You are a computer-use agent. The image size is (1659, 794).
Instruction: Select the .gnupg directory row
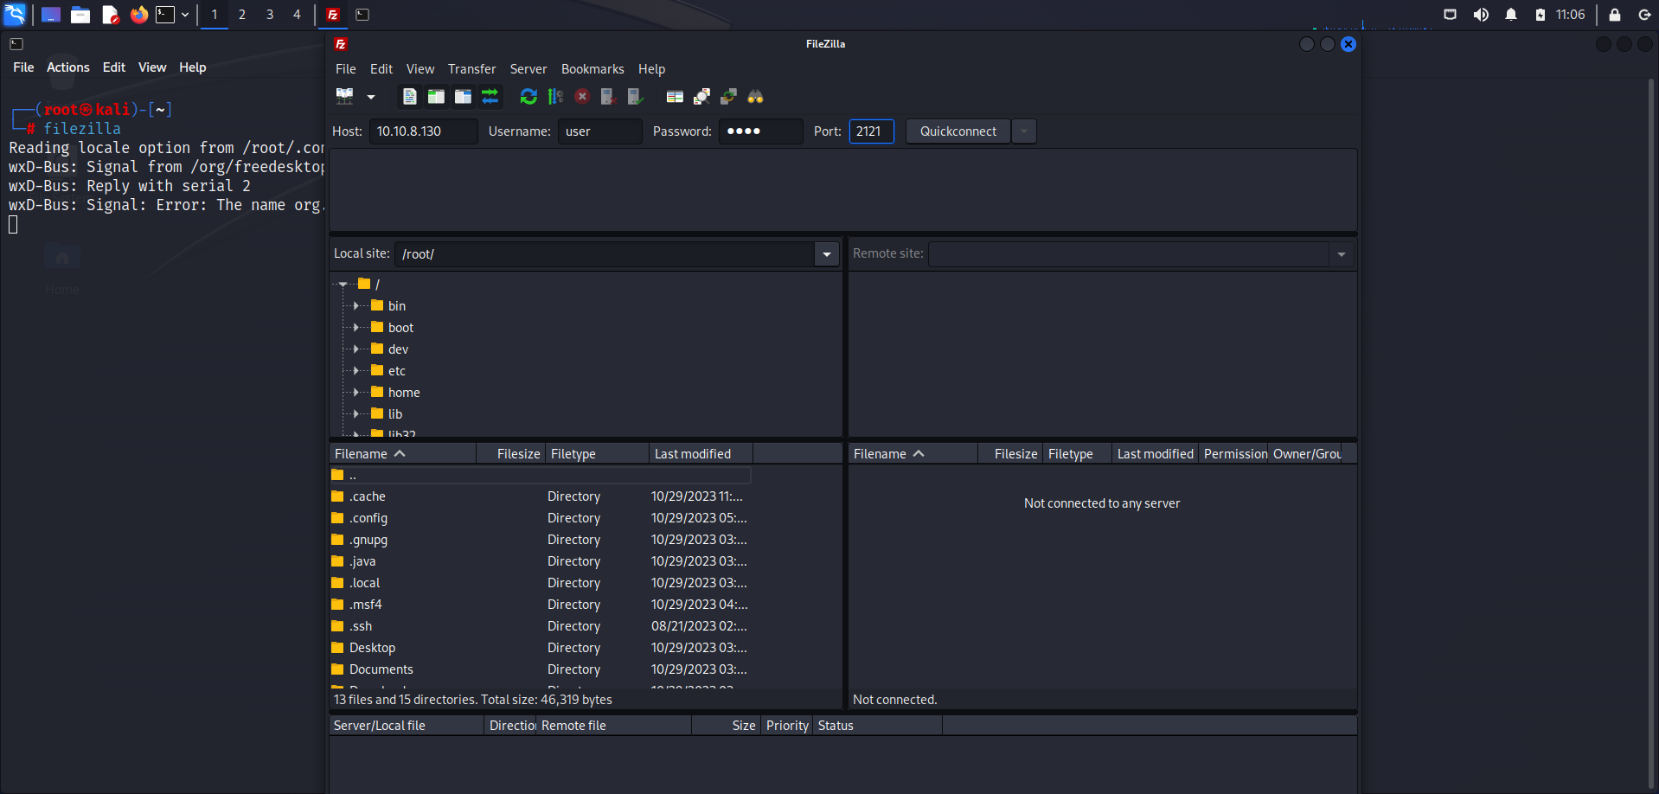pos(541,540)
